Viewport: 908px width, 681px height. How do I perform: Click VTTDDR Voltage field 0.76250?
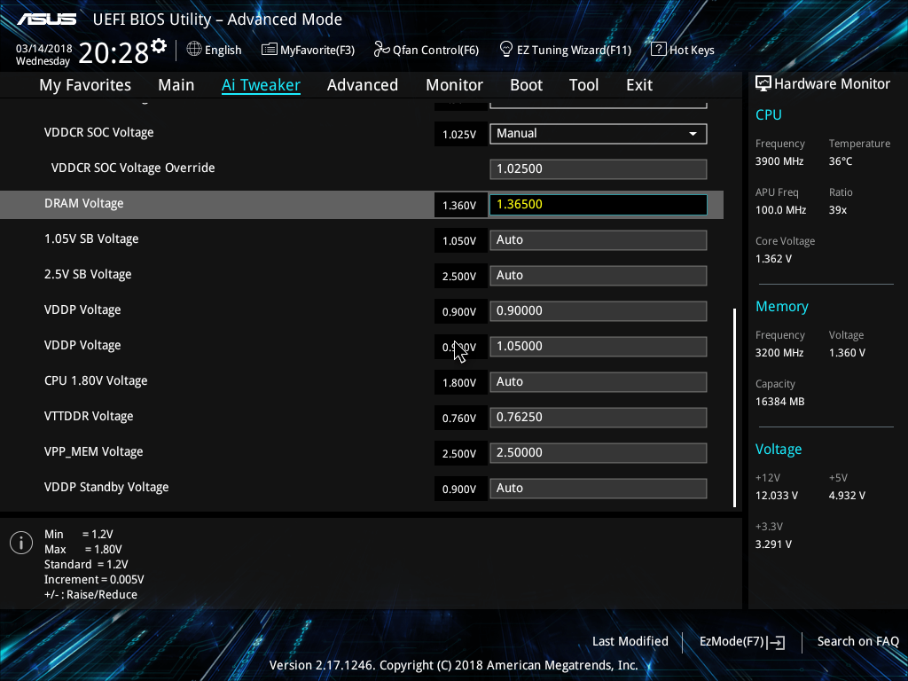point(599,418)
